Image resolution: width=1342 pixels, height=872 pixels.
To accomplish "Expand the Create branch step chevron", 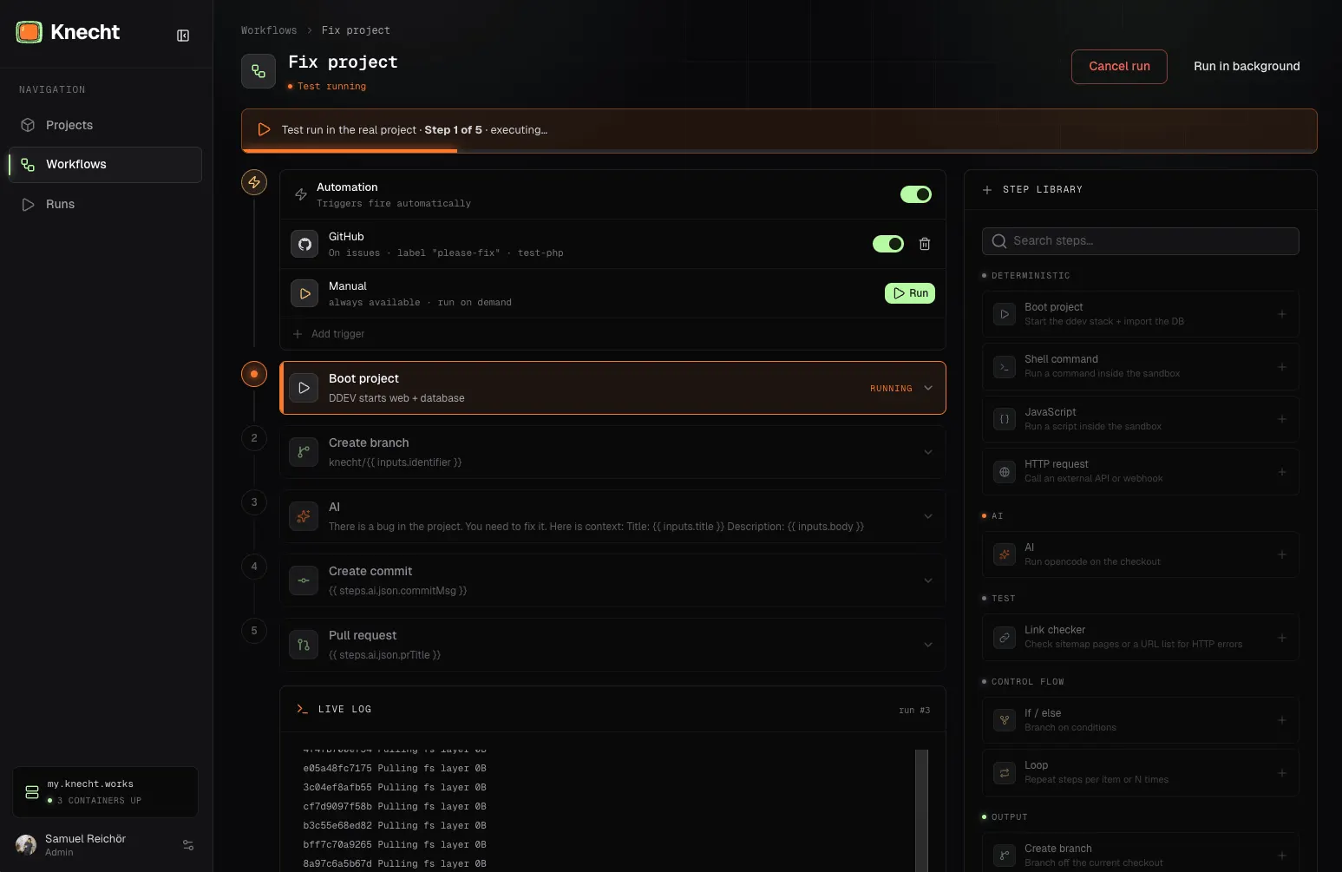I will pos(928,452).
